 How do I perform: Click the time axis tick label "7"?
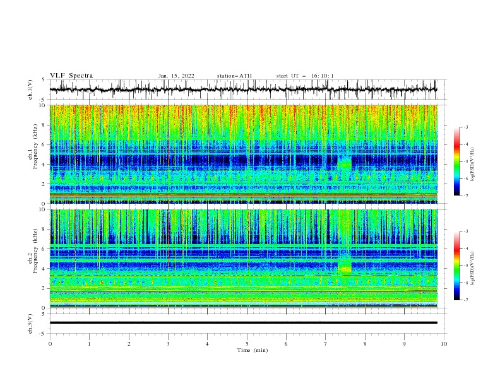point(326,344)
